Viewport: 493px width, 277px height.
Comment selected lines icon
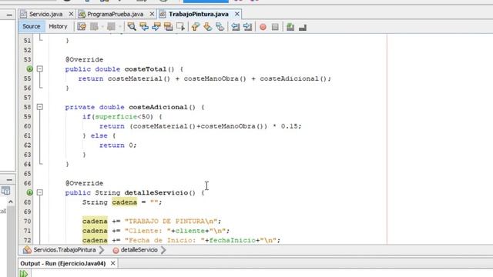290,28
